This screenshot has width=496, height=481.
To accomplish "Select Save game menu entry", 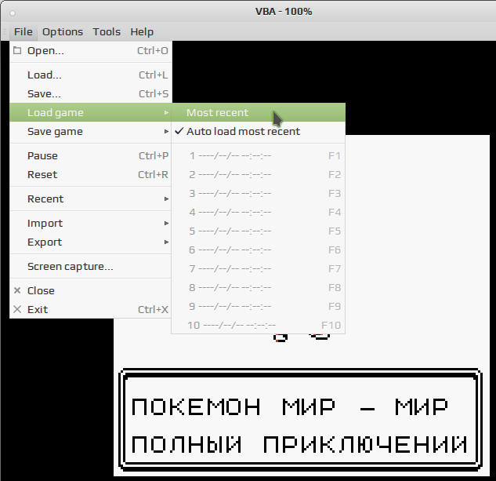I will pos(91,131).
